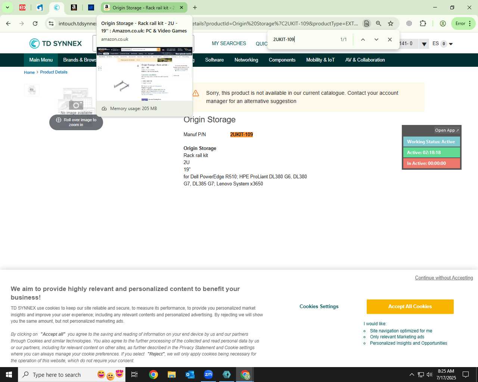Screen dimensions: 478x382
Task: Expand the ES basket dropdown
Action: pos(451,44)
